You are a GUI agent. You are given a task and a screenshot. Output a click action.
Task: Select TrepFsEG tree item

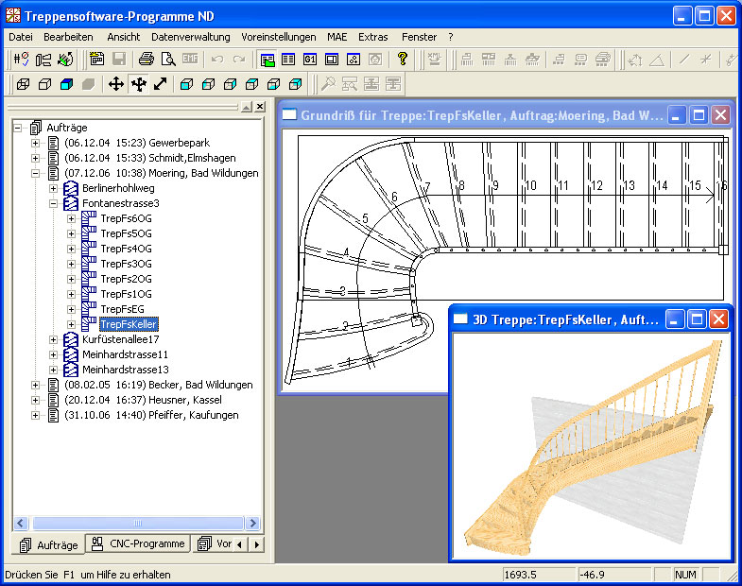(x=122, y=309)
